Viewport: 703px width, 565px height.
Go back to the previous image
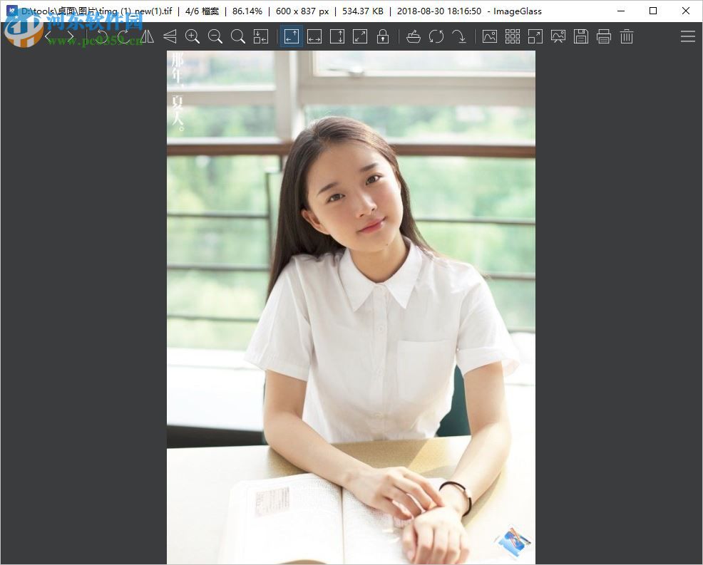point(48,36)
